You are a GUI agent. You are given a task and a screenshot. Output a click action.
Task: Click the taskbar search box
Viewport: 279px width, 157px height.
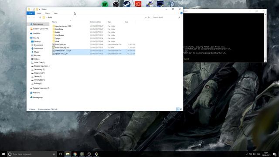pyautogui.click(x=32, y=154)
